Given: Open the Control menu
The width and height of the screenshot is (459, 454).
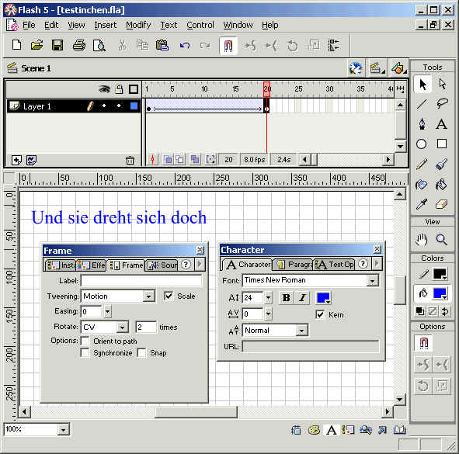Looking at the screenshot, I should pyautogui.click(x=200, y=25).
